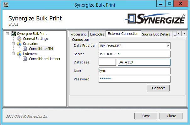Select the ConsolidatedListener tree item
Image resolution: width=190 pixels, height=125 pixels.
click(45, 59)
